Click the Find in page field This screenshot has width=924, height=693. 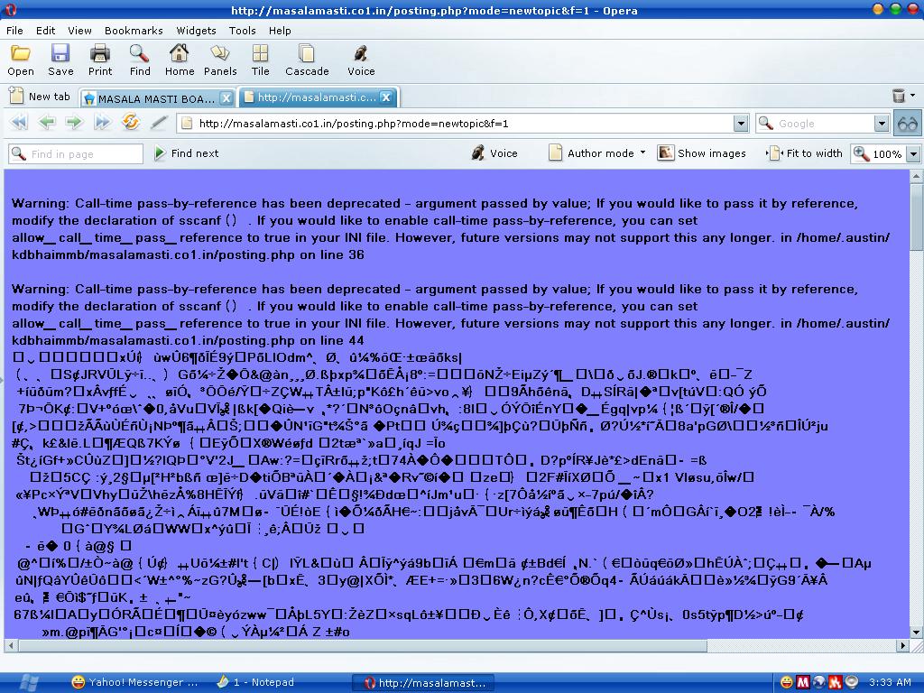[76, 153]
